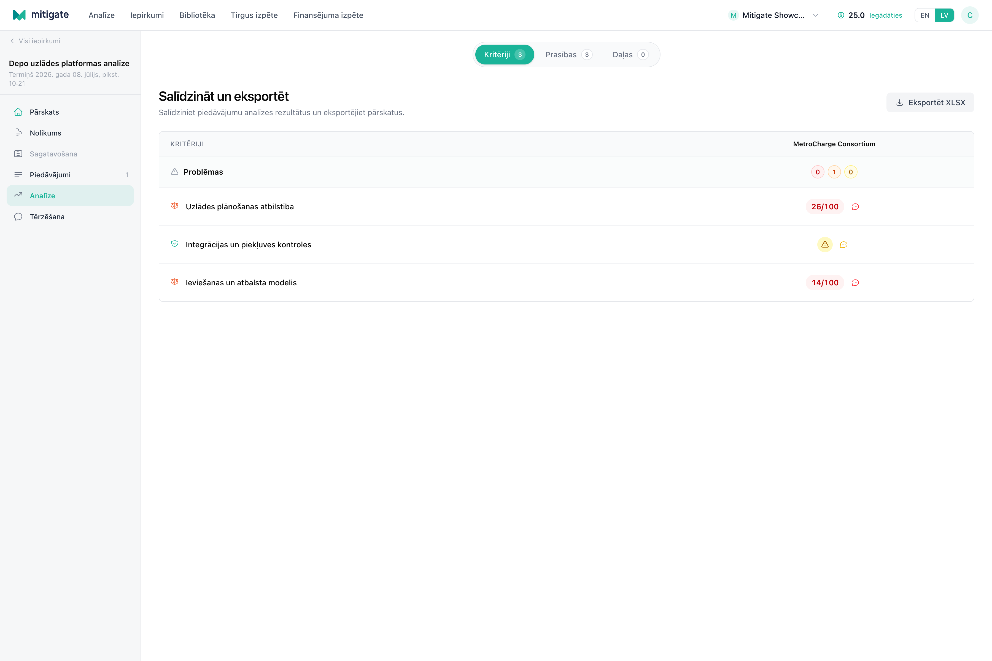Click the KRITĒRIJI column header

187,144
